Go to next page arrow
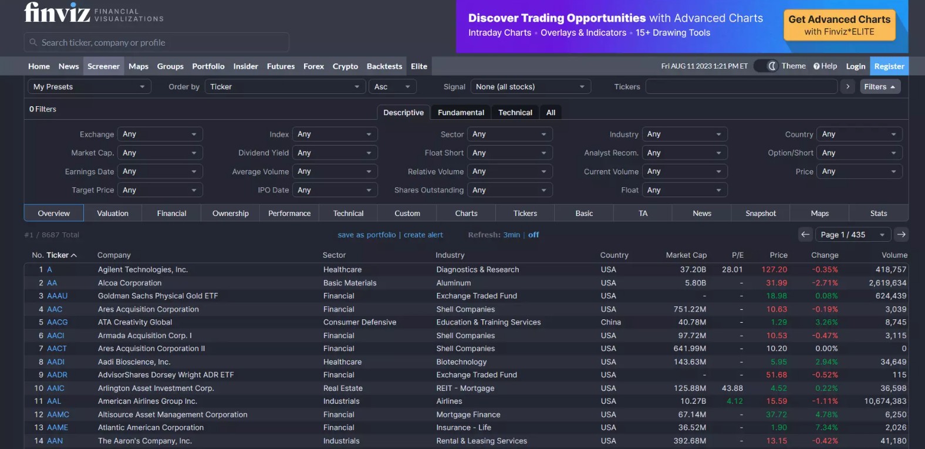925x449 pixels. coord(902,235)
